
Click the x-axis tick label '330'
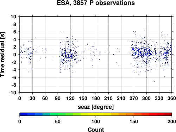[x=159, y=98]
